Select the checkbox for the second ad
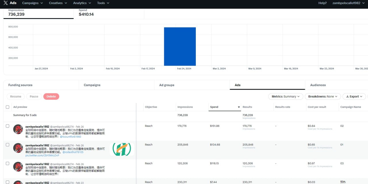 click(7, 145)
